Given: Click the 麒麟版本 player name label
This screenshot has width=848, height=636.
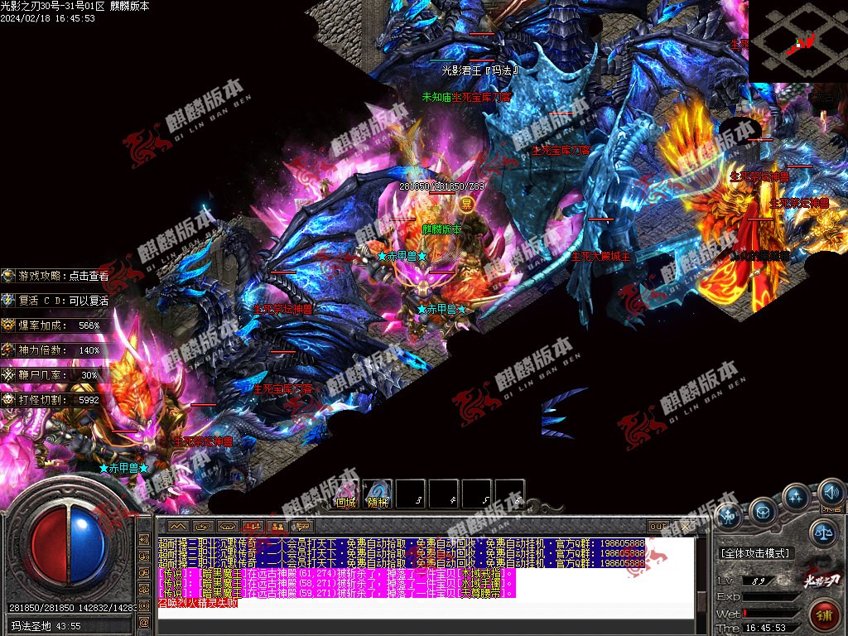Looking at the screenshot, I should click(442, 229).
